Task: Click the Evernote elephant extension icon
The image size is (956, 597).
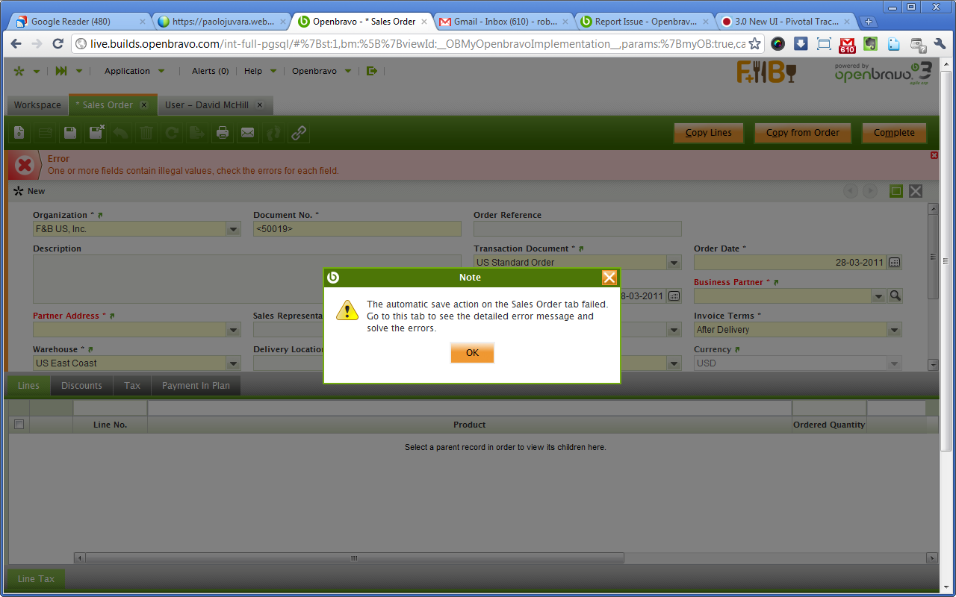Action: [x=870, y=43]
